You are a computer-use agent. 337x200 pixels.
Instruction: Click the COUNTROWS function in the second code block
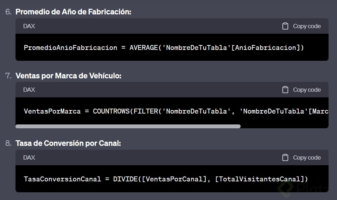pyautogui.click(x=111, y=111)
